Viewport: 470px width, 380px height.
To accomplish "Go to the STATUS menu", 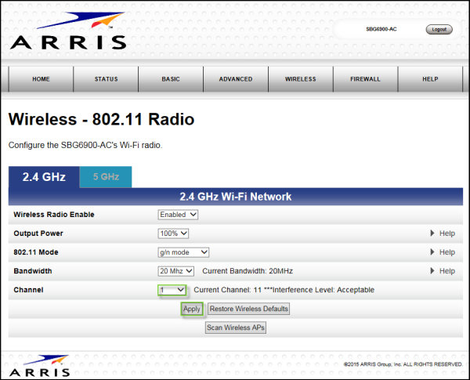I will coord(106,79).
